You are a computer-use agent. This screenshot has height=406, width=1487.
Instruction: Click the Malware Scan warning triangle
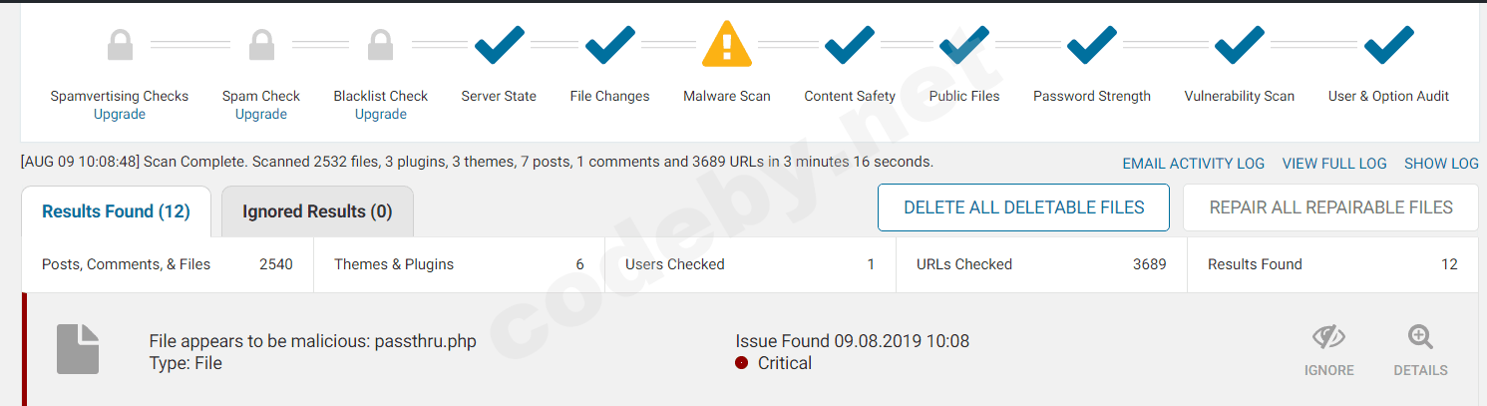tap(727, 45)
